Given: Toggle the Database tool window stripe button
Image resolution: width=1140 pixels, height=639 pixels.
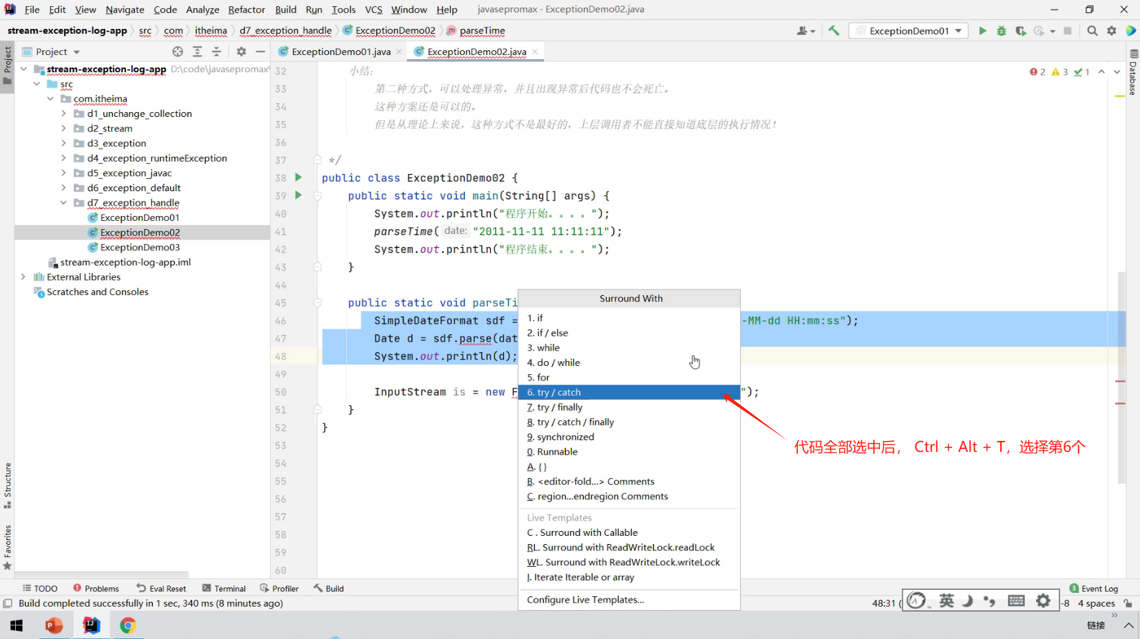Looking at the screenshot, I should pyautogui.click(x=1133, y=73).
